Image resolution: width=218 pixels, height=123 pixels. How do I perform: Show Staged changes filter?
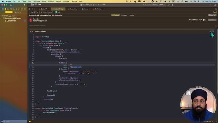pos(132,15)
